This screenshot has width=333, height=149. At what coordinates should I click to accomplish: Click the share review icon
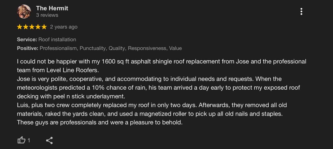tap(49, 140)
